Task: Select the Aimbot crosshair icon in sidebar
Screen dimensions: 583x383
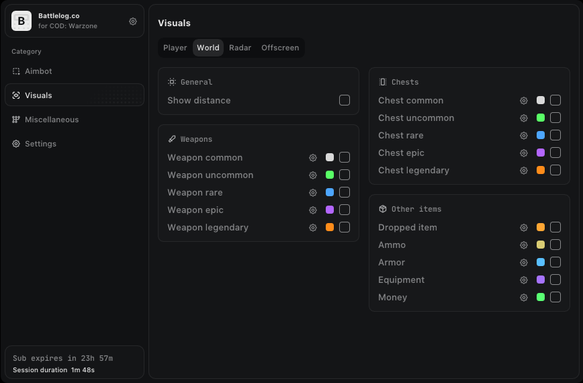Action: (x=16, y=71)
